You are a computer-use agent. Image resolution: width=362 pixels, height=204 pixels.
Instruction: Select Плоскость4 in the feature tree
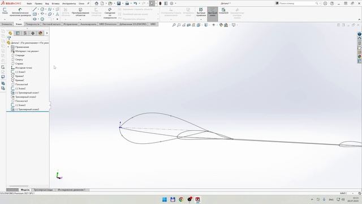pyautogui.click(x=21, y=84)
